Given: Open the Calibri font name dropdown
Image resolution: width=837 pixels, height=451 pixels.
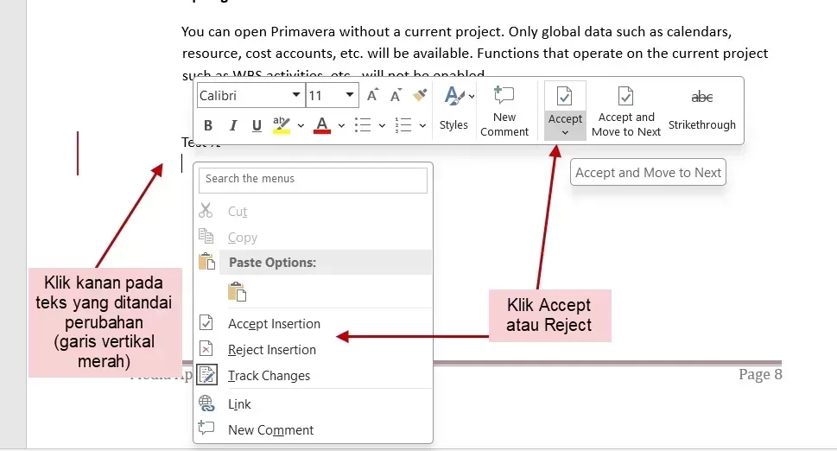Looking at the screenshot, I should coord(296,96).
